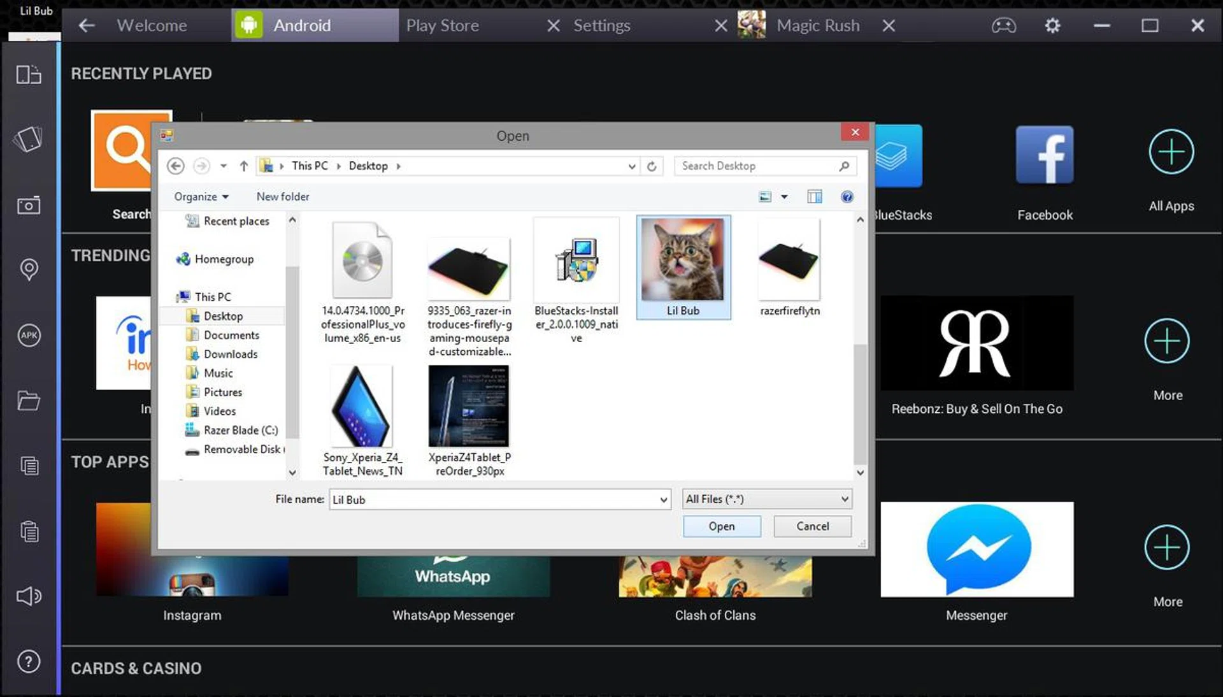1223x697 pixels.
Task: Toggle the preview pane button in dialog
Action: pyautogui.click(x=814, y=197)
